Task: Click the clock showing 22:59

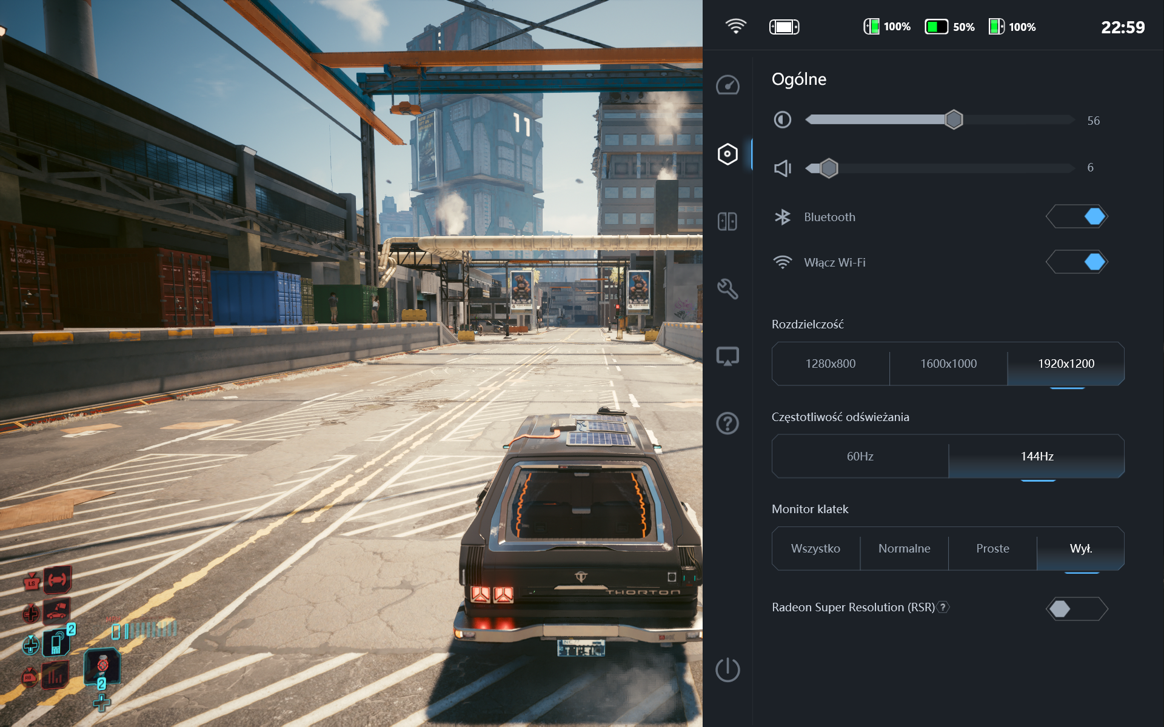Action: coord(1123,27)
